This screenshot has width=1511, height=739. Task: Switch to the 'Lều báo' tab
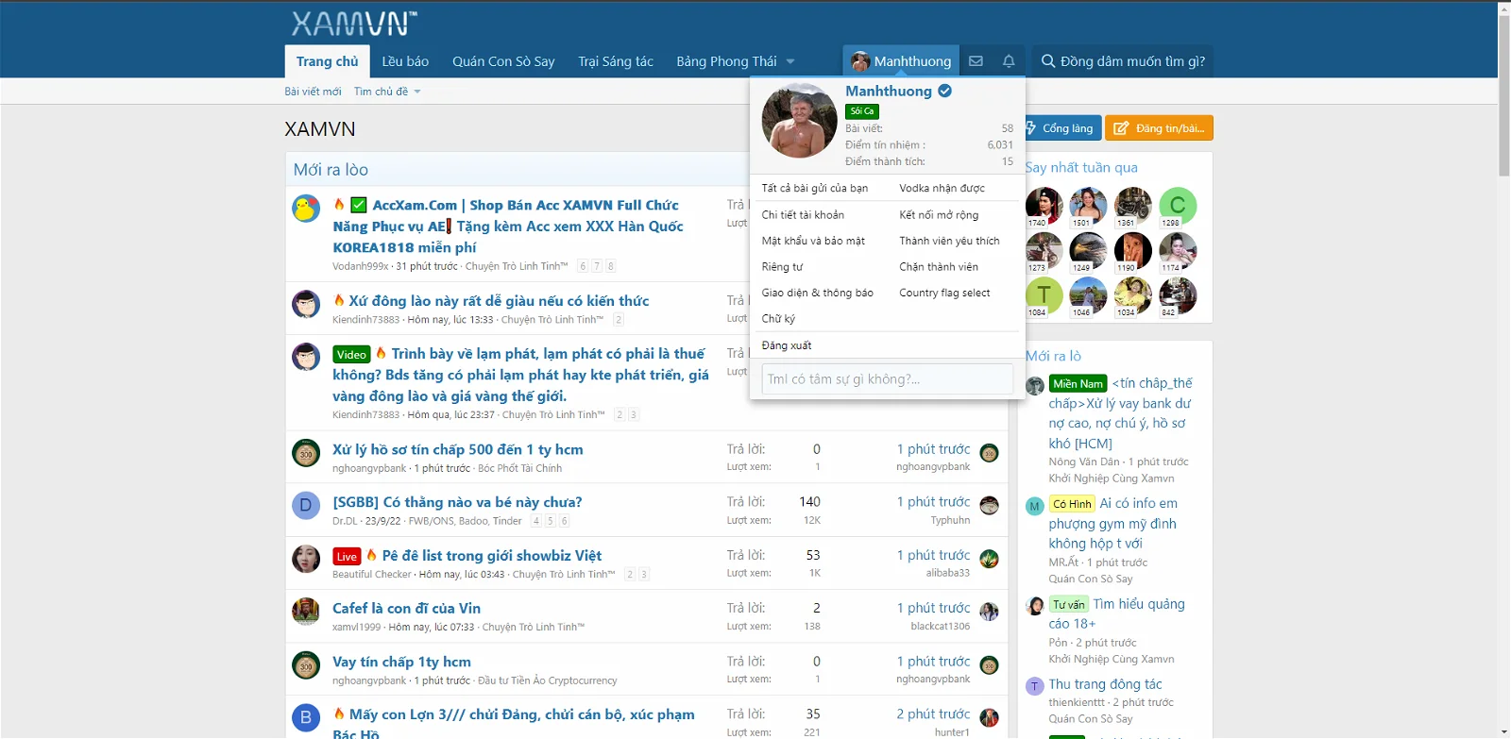[x=405, y=61]
